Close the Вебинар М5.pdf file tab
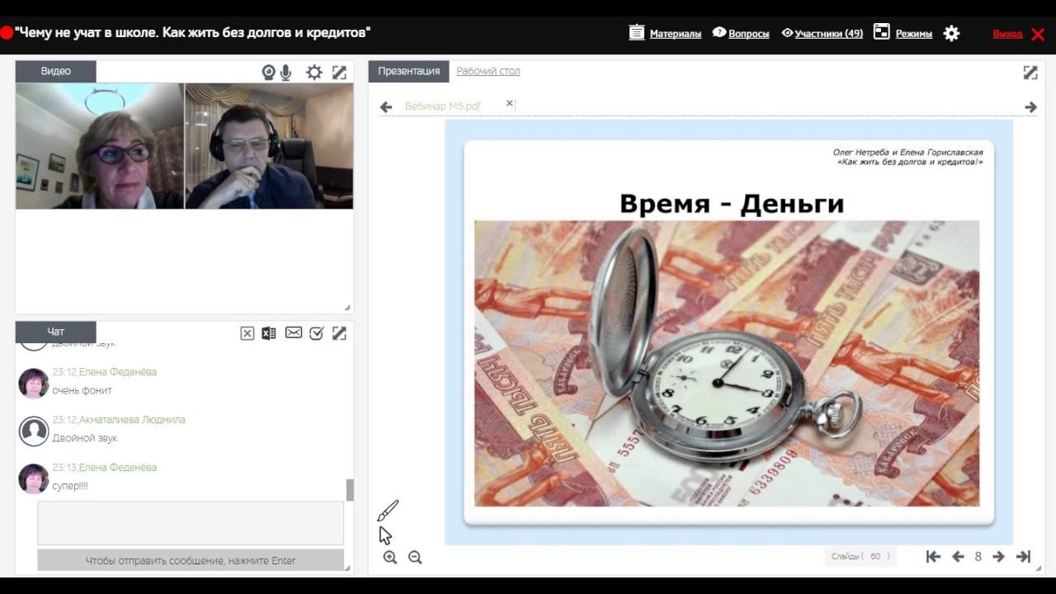The width and height of the screenshot is (1056, 594). pos(509,103)
